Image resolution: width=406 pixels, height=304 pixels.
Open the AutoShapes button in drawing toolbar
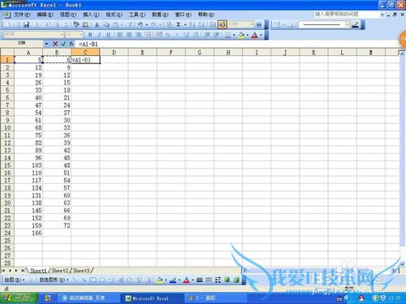[x=54, y=280]
